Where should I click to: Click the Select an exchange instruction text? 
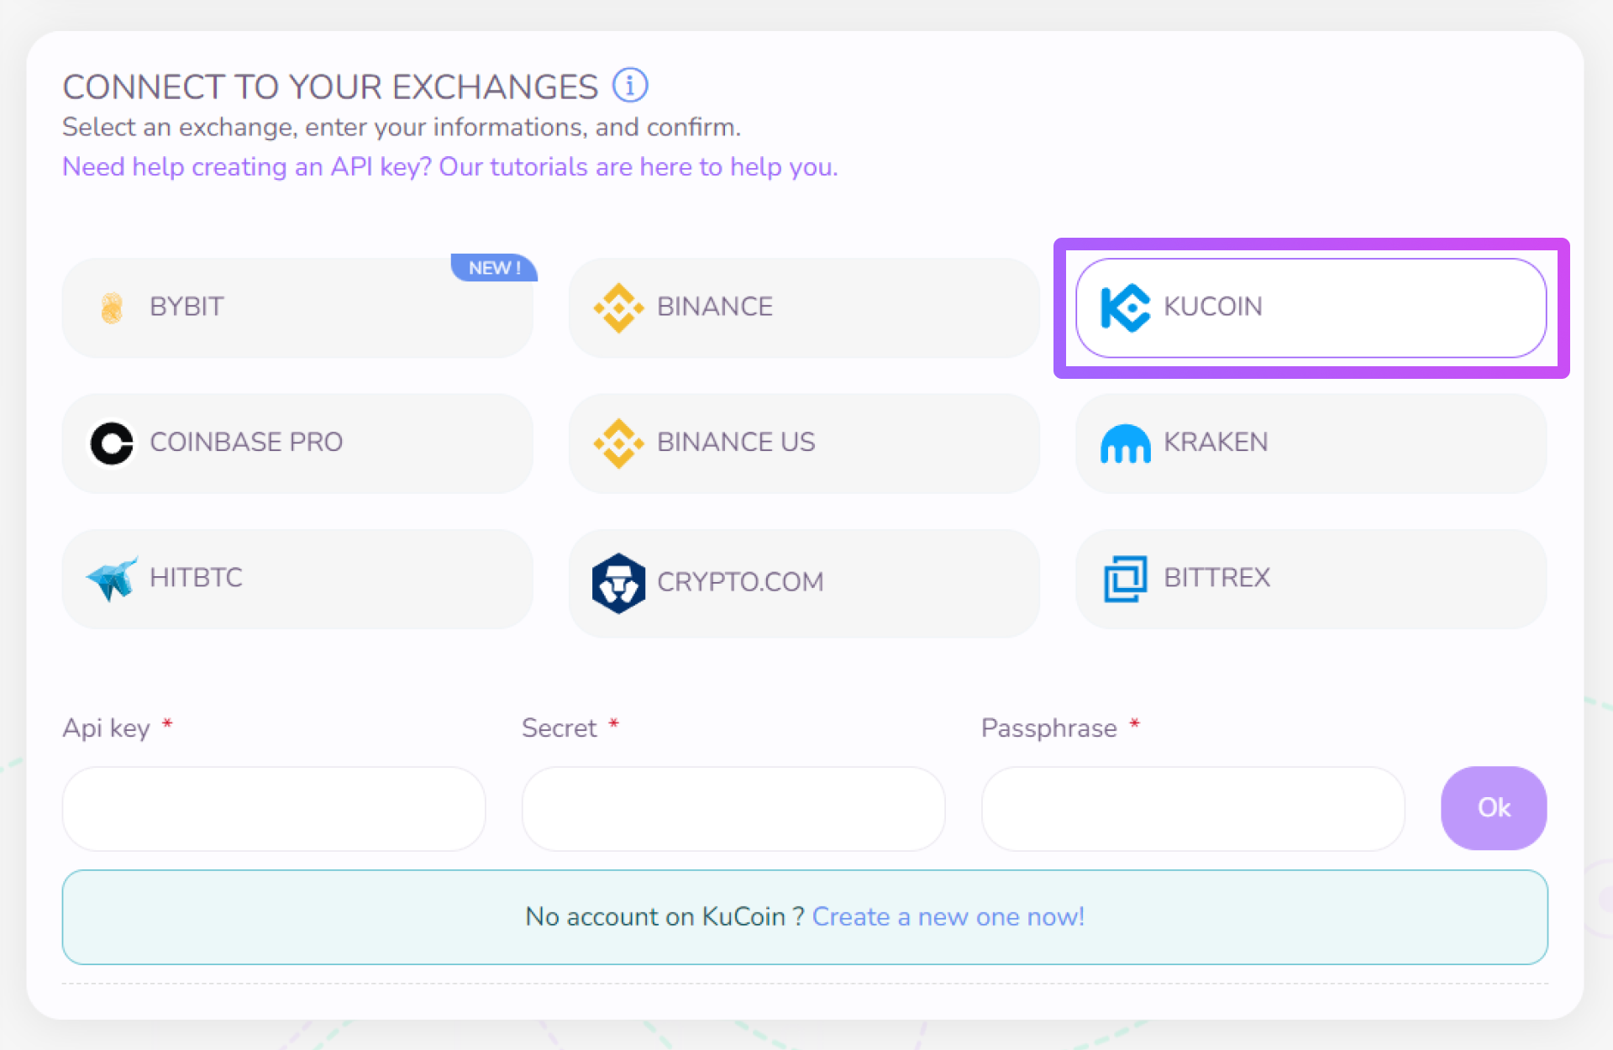point(402,127)
